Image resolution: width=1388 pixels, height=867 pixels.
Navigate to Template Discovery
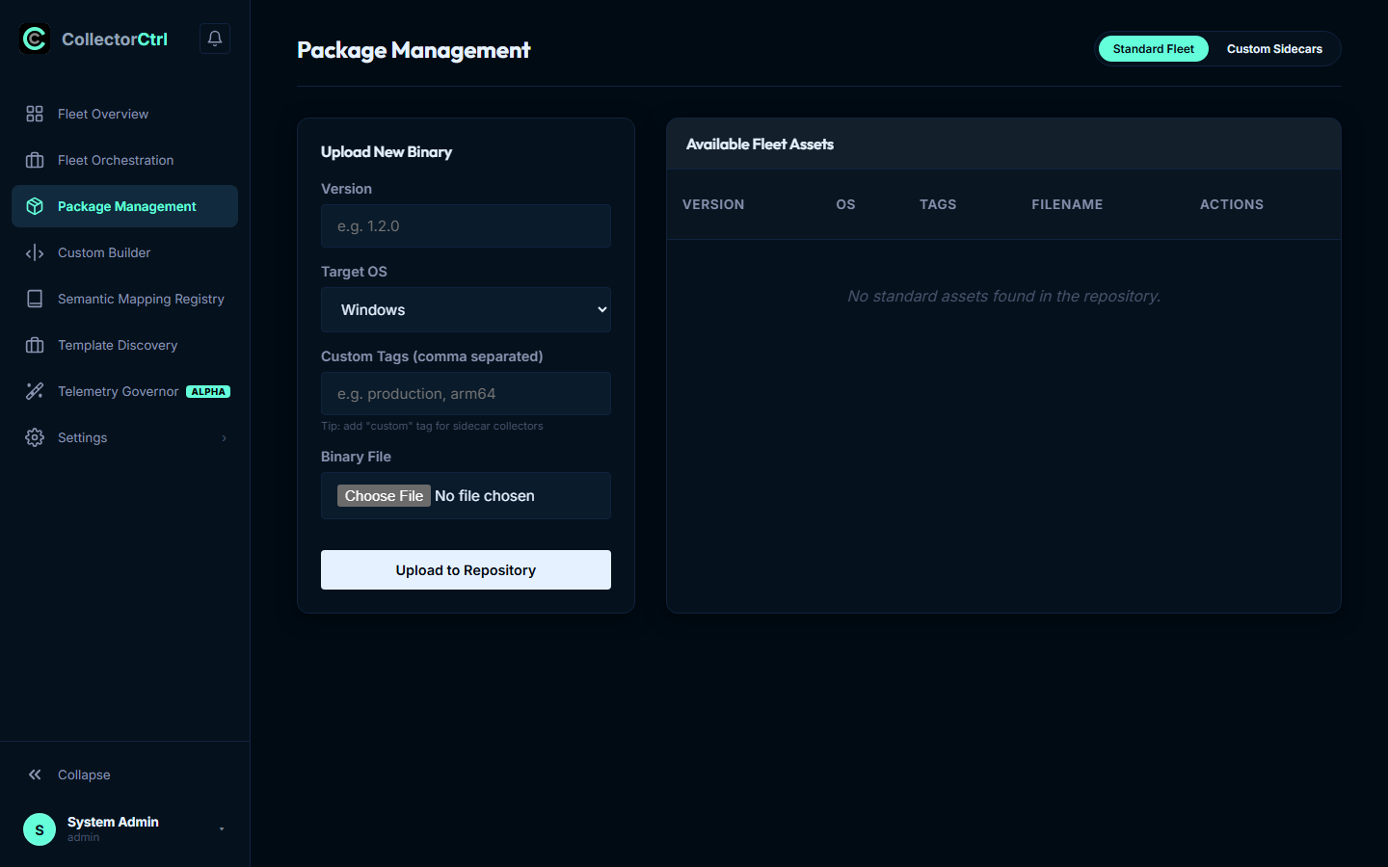124,345
